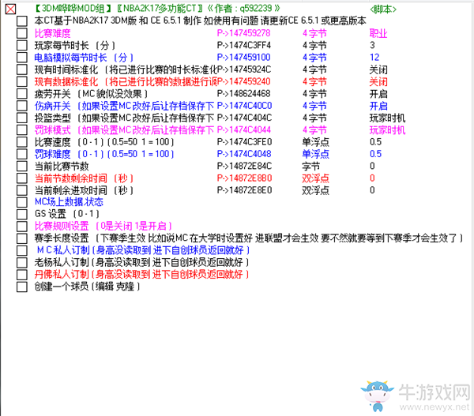Enable the 伤病开关 checkbox
474x416 pixels.
(22, 106)
